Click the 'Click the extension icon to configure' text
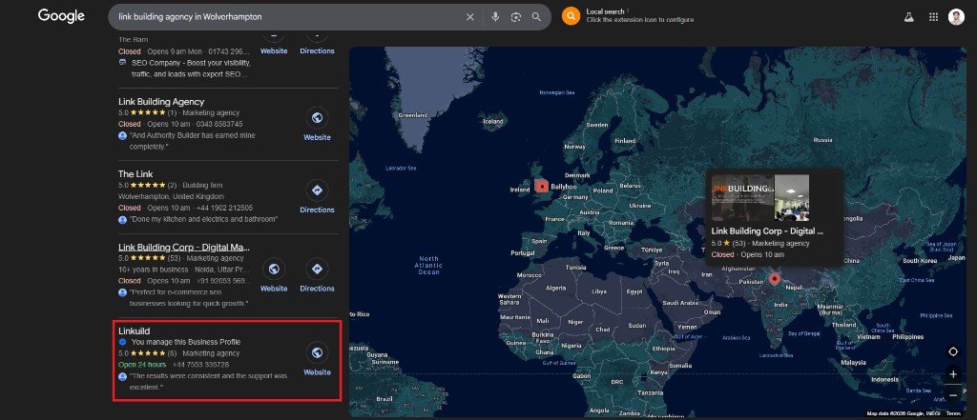The width and height of the screenshot is (977, 420). click(x=640, y=20)
